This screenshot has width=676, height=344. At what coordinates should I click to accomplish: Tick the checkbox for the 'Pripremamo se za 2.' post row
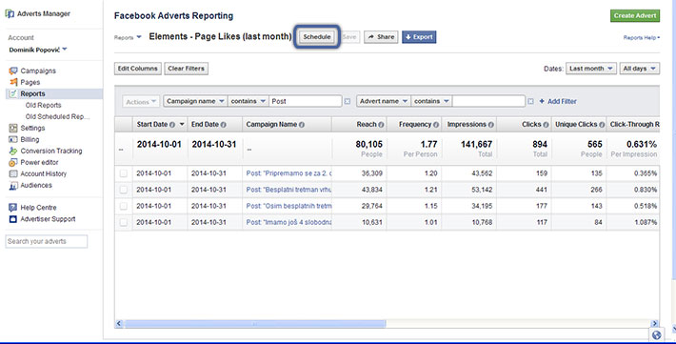click(x=124, y=173)
